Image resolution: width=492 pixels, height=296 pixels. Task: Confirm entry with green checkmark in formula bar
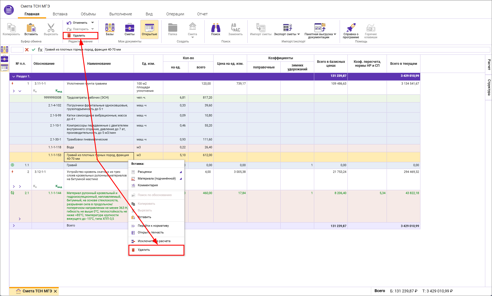pyautogui.click(x=34, y=50)
